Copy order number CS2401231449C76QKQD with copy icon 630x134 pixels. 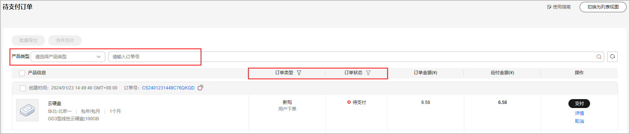click(x=200, y=88)
